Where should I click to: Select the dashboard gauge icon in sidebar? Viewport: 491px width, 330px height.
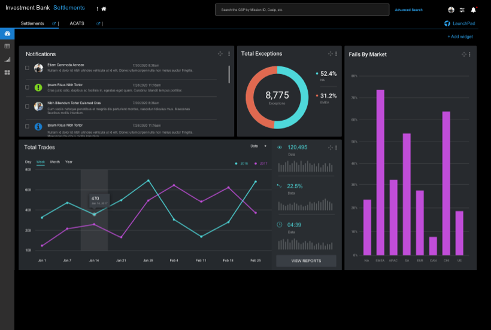tap(7, 33)
